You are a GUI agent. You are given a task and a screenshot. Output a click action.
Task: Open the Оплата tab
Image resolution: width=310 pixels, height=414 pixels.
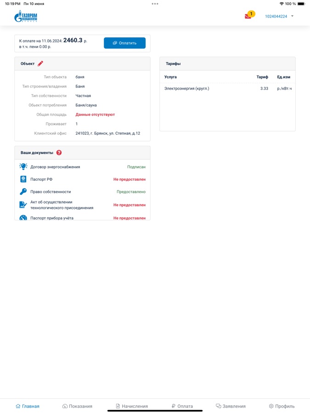click(x=182, y=406)
